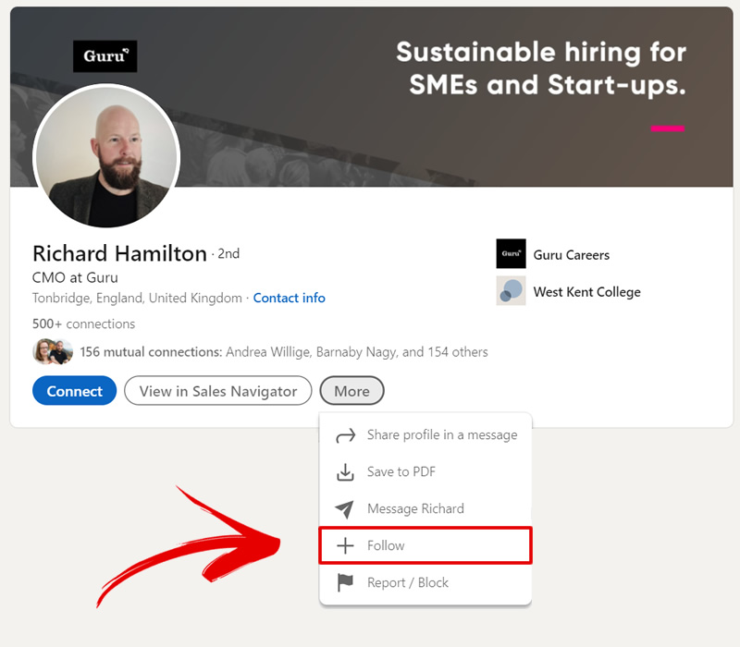This screenshot has width=740, height=647.
Task: Choose Save to PDF option
Action: pyautogui.click(x=401, y=472)
